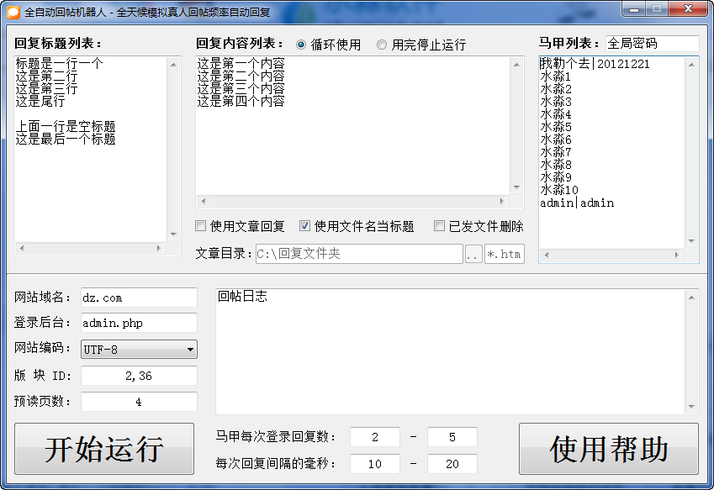Click 这是第四个内容 in content list
This screenshot has width=714, height=490.
(241, 101)
